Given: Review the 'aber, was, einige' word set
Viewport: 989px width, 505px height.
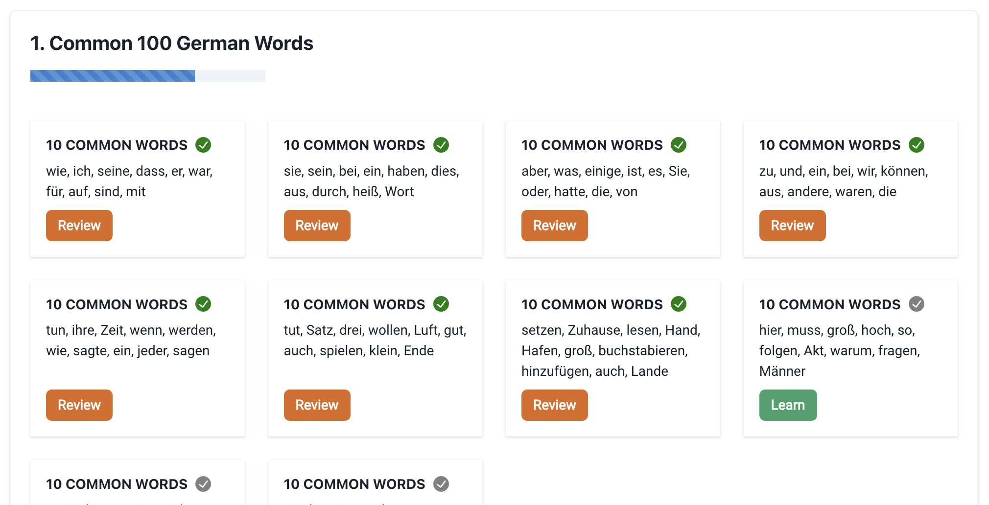Looking at the screenshot, I should tap(555, 226).
